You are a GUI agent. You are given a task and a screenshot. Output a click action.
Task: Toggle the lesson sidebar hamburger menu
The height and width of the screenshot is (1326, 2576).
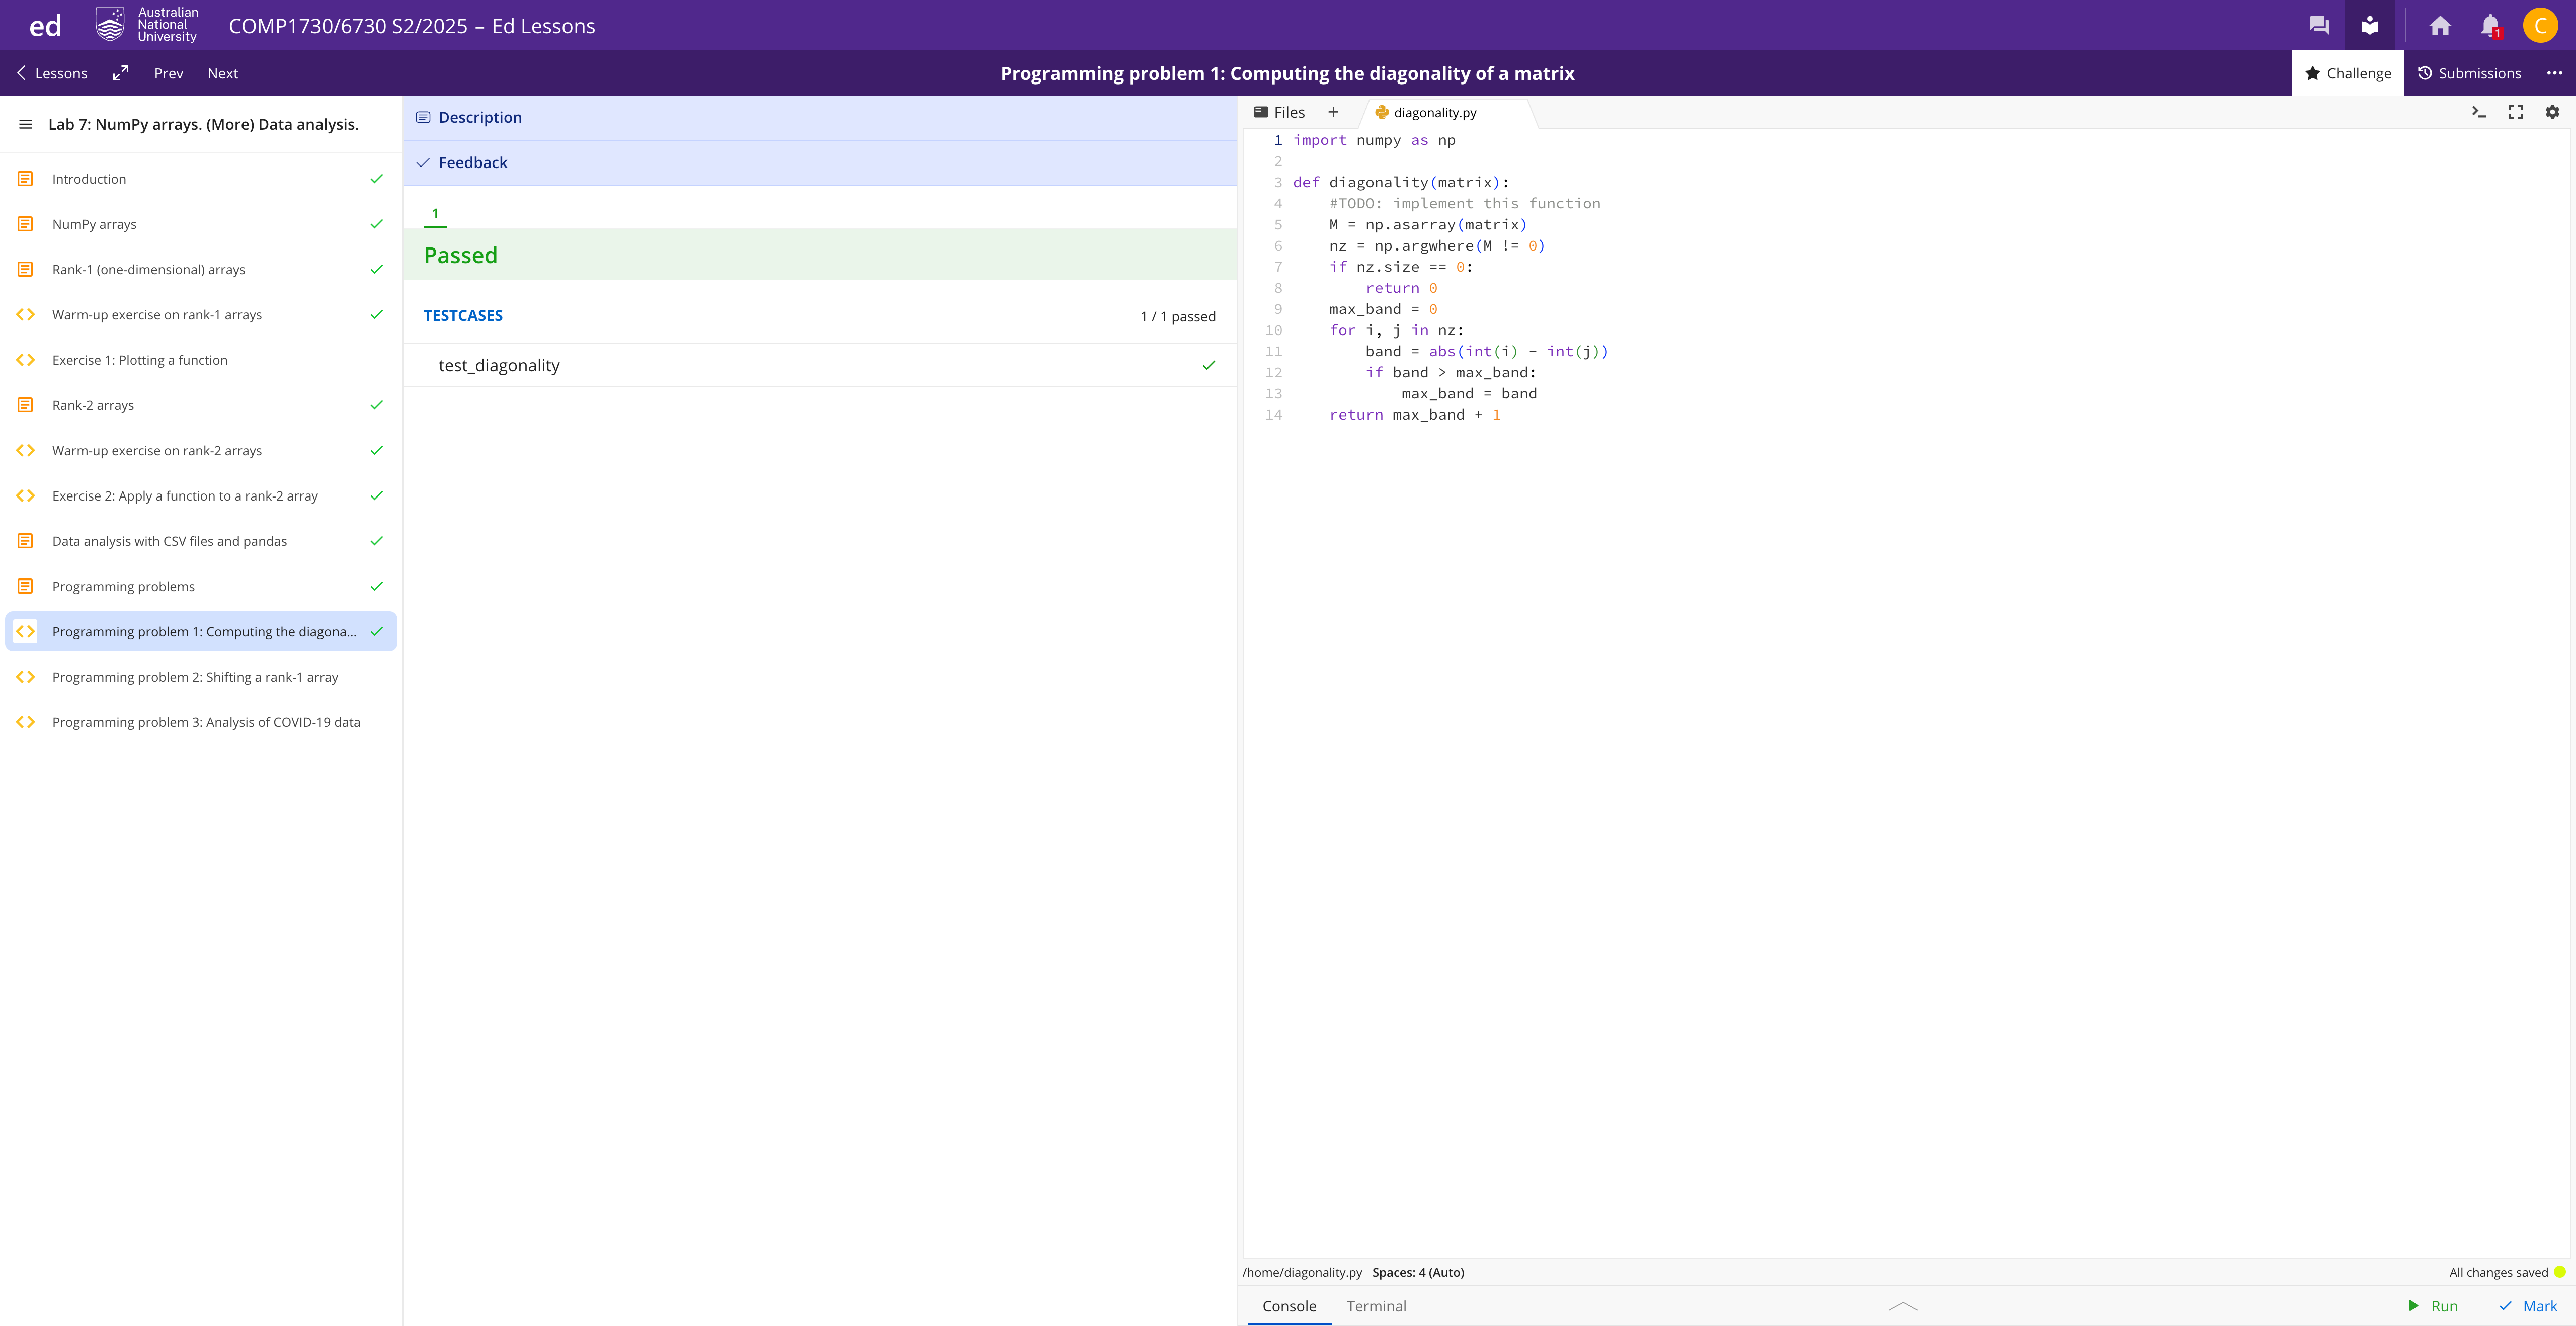click(x=26, y=125)
